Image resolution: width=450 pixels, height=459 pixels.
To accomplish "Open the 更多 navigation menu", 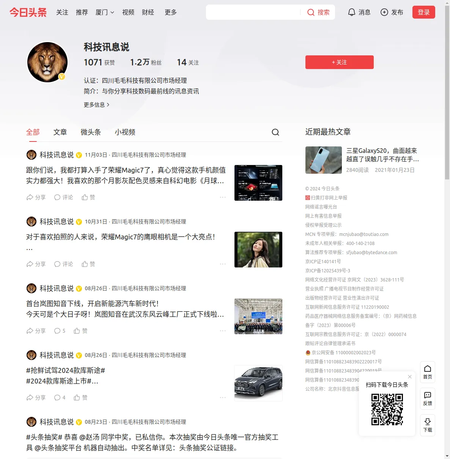I will (x=171, y=12).
